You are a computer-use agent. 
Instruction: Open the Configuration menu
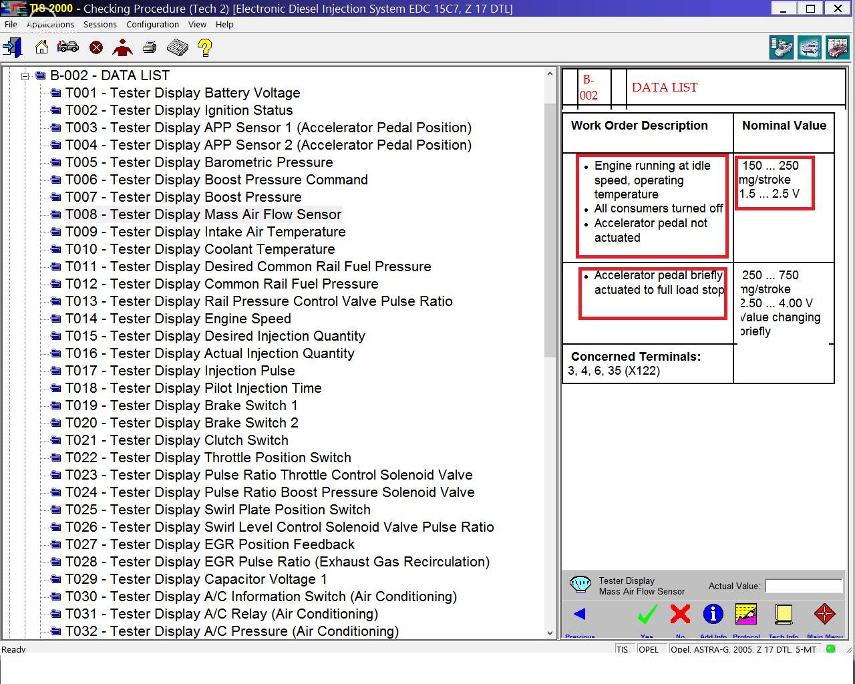click(x=152, y=24)
